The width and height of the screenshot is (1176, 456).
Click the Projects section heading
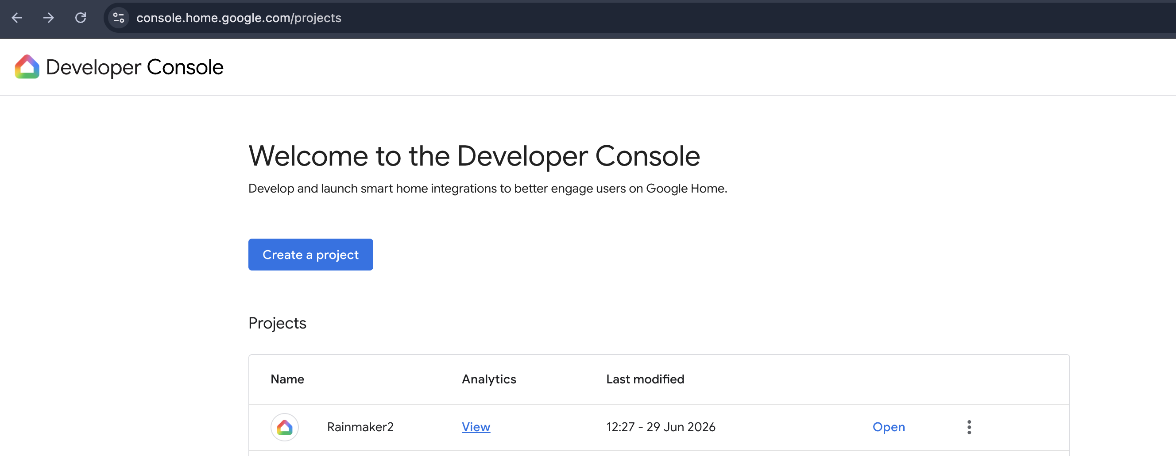[x=277, y=323]
